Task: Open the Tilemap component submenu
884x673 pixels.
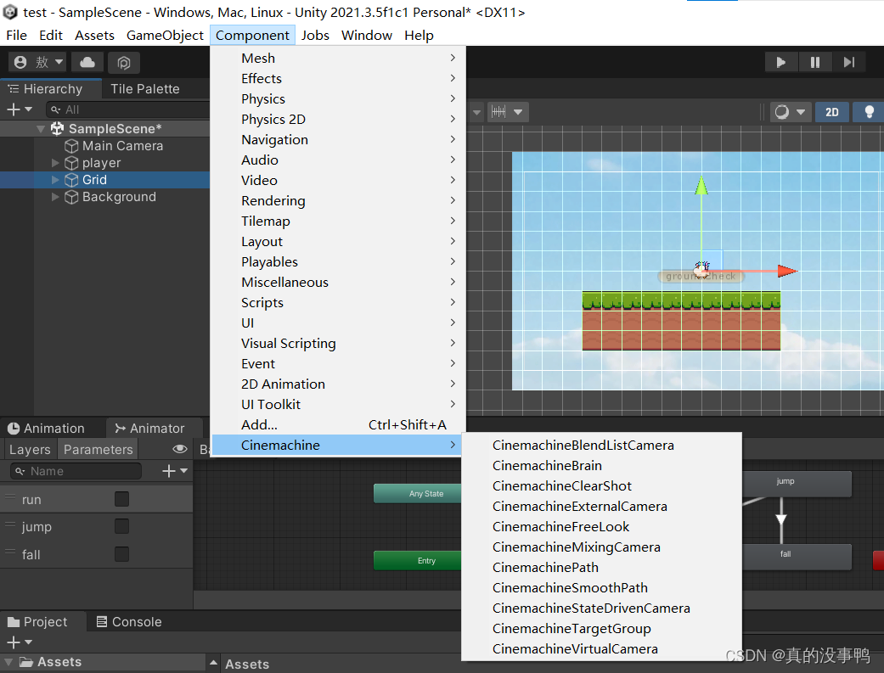Action: [338, 221]
